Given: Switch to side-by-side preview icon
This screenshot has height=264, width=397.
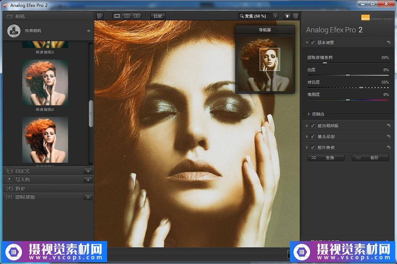Looking at the screenshot, I should [137, 16].
